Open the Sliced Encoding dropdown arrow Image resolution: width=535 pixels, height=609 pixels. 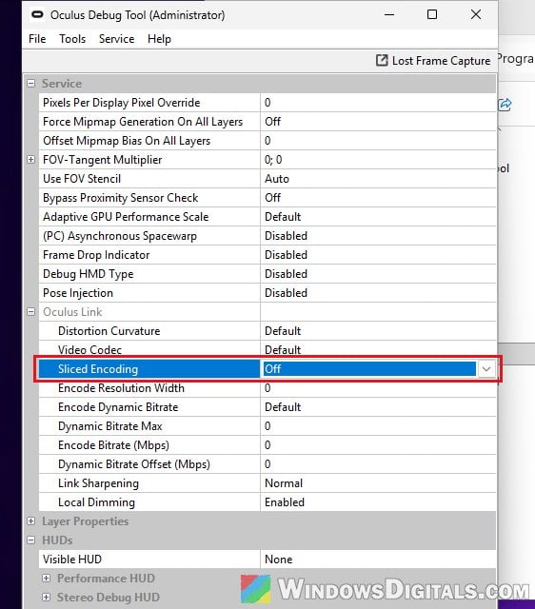(x=486, y=369)
